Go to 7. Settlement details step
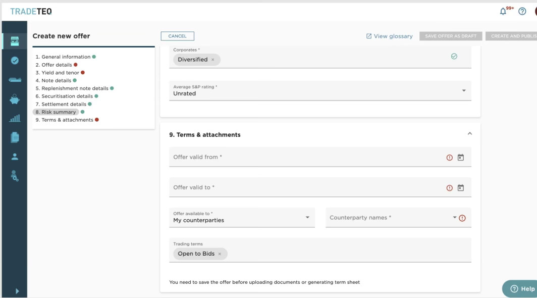537x298 pixels. (x=61, y=104)
